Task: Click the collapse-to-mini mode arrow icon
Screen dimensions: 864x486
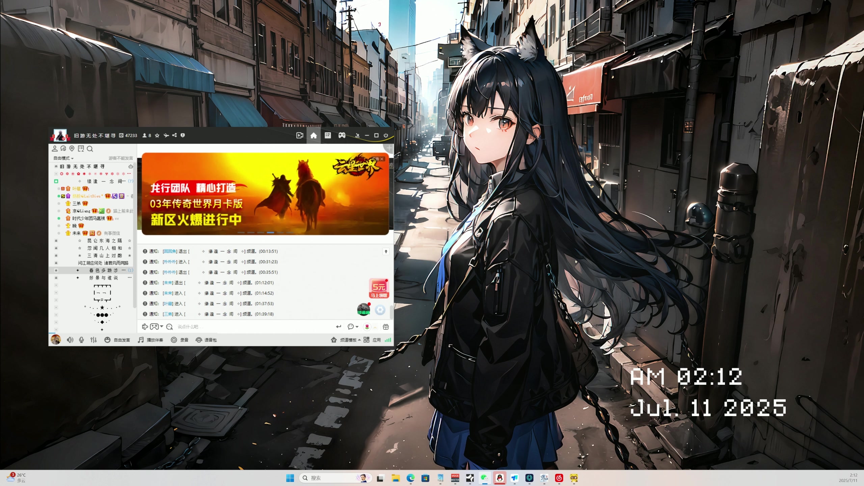Action: pos(357,135)
